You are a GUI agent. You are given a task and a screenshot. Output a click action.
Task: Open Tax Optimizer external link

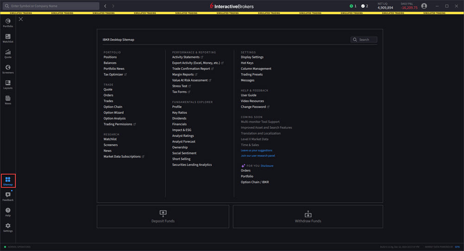115,75
